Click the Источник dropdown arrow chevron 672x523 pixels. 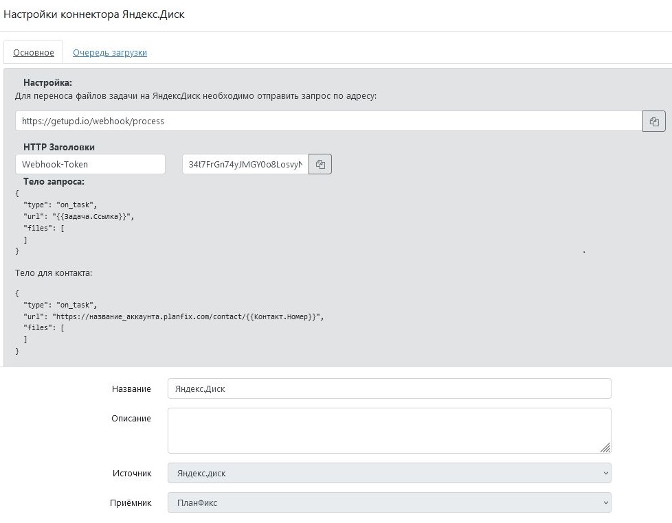(605, 473)
